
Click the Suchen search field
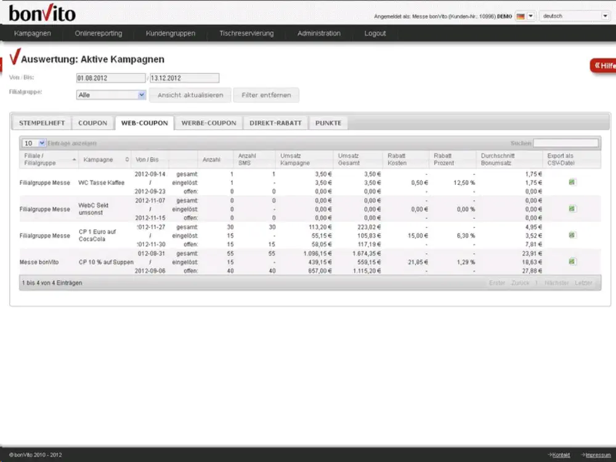[565, 143]
